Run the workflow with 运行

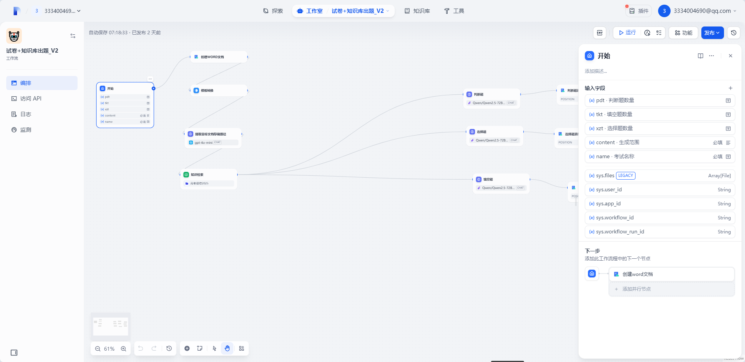click(627, 33)
